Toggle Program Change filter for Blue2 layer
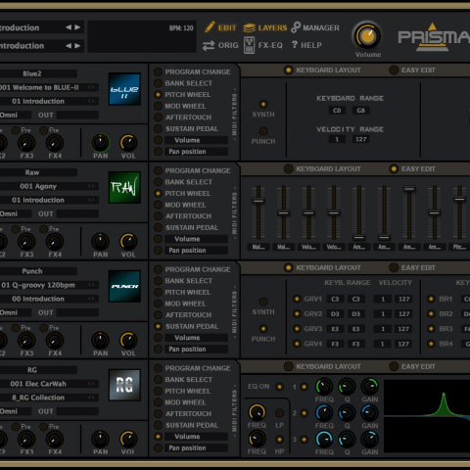 click(158, 71)
